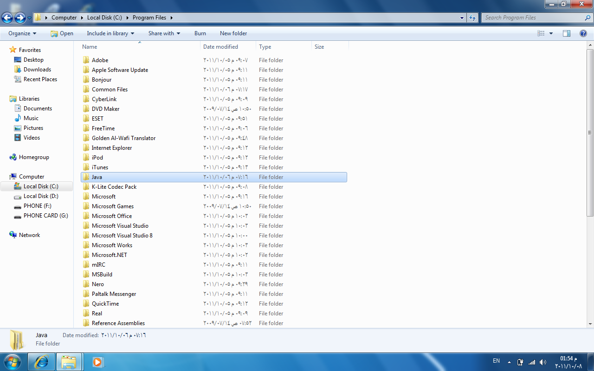The width and height of the screenshot is (594, 371).
Task: Select the ESET folder icon
Action: pos(86,118)
